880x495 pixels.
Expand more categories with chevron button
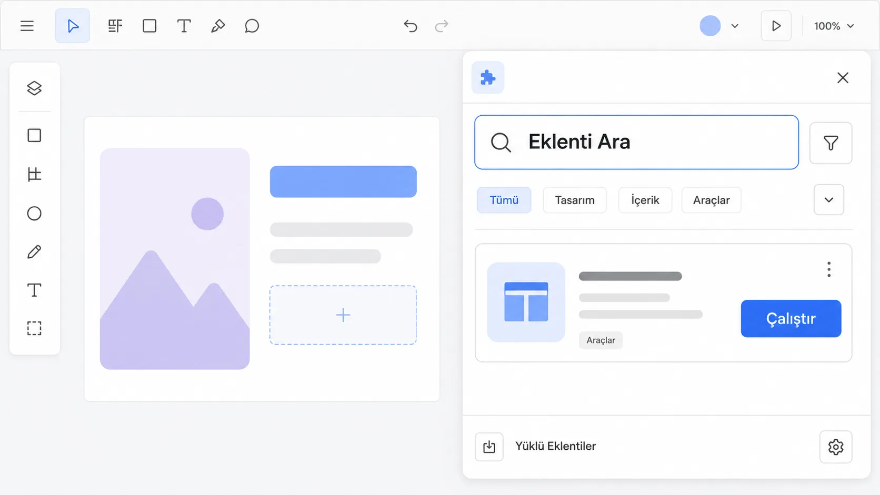[829, 200]
